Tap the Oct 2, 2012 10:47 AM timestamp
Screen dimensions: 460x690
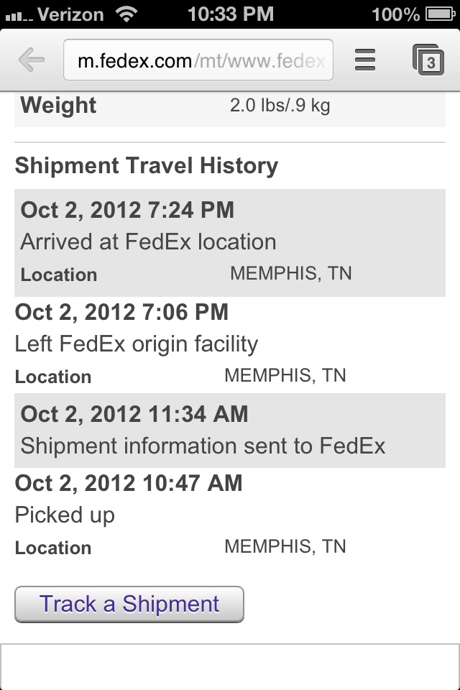coord(129,483)
